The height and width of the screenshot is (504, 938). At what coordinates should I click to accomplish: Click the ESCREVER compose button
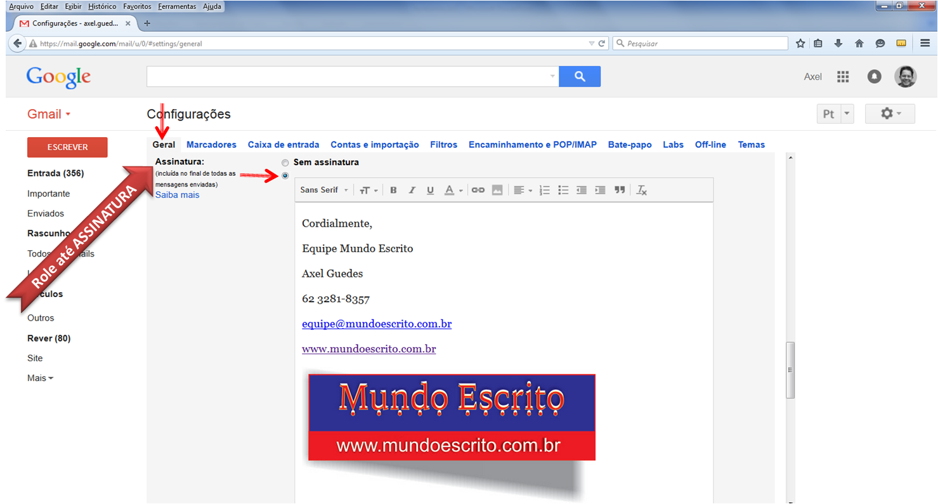pos(67,147)
